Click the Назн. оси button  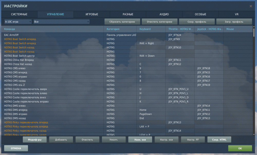tap(140, 140)
